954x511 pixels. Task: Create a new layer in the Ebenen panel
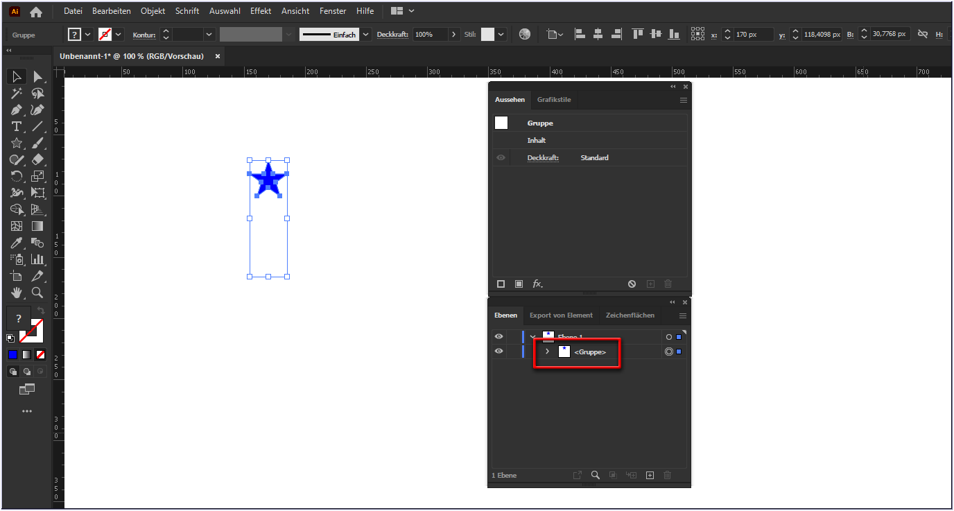(650, 475)
